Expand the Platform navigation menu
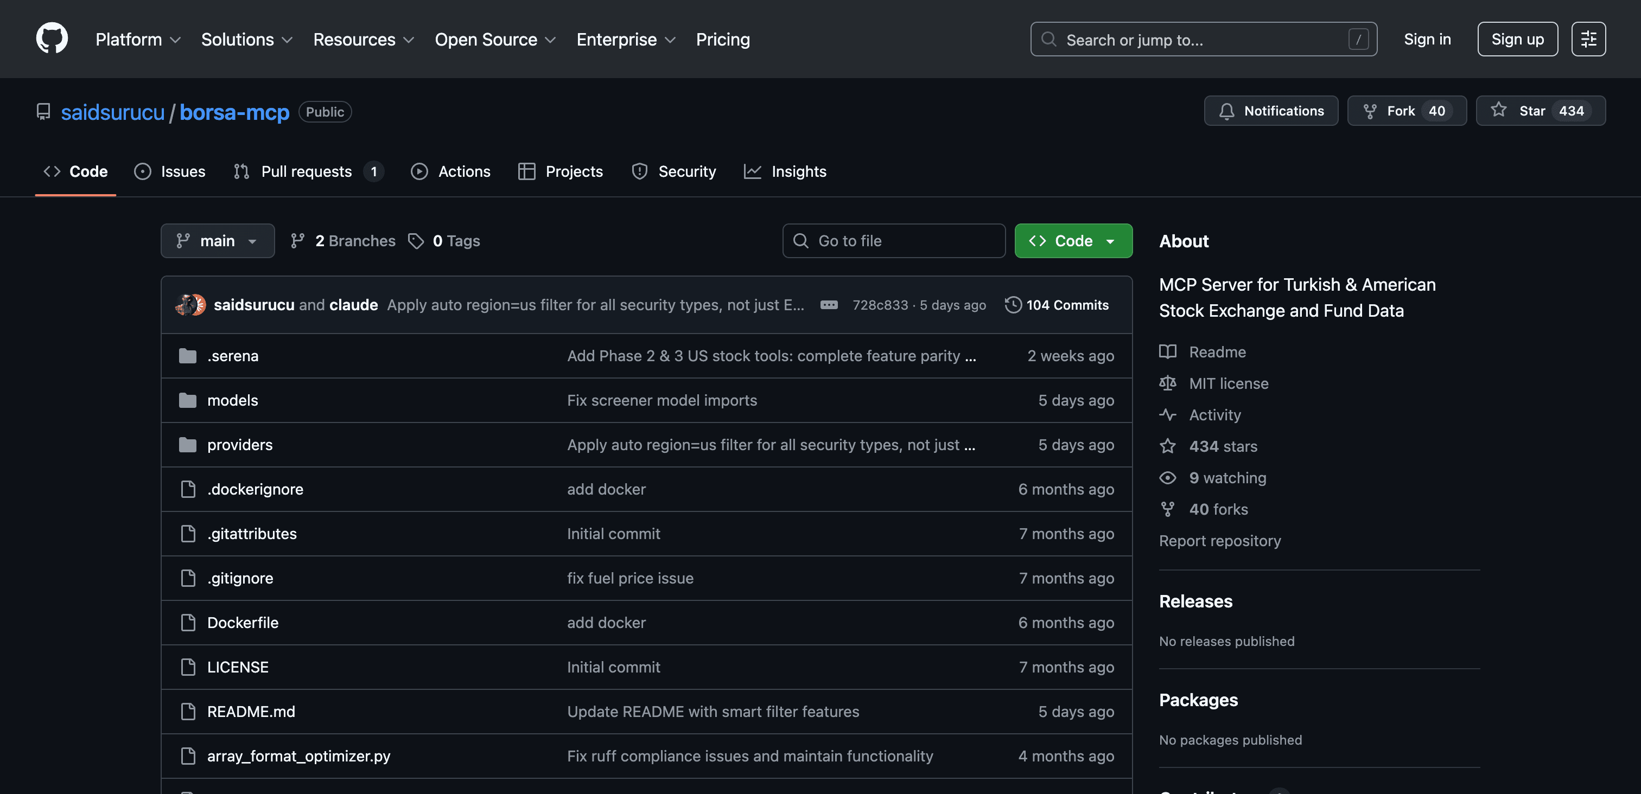Screen dimensions: 1641x794 (x=138, y=40)
